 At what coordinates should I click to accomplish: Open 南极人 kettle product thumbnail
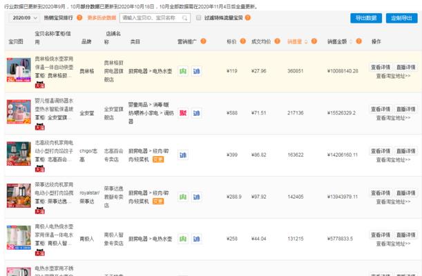coord(19,237)
